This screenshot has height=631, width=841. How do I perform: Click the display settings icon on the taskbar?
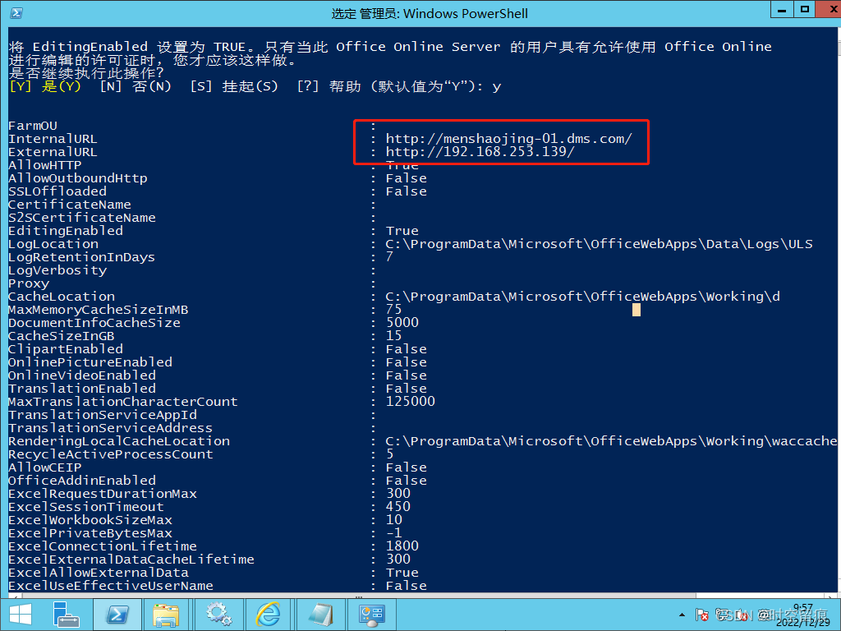371,615
